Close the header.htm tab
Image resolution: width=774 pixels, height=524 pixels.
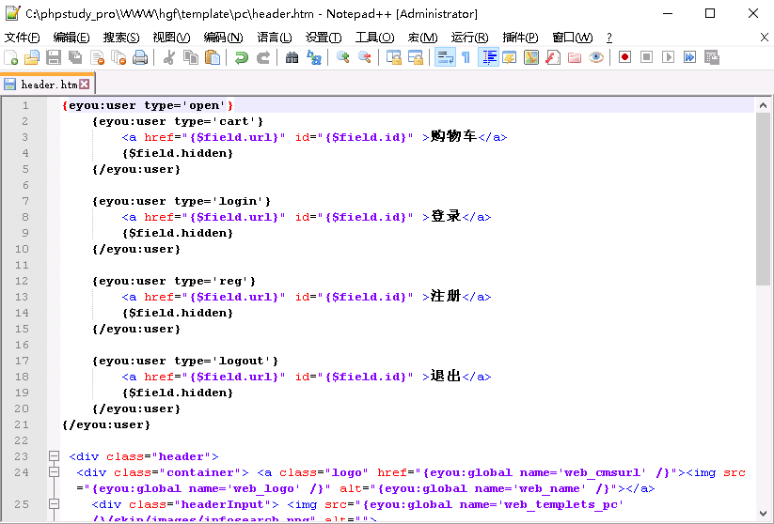(x=85, y=85)
